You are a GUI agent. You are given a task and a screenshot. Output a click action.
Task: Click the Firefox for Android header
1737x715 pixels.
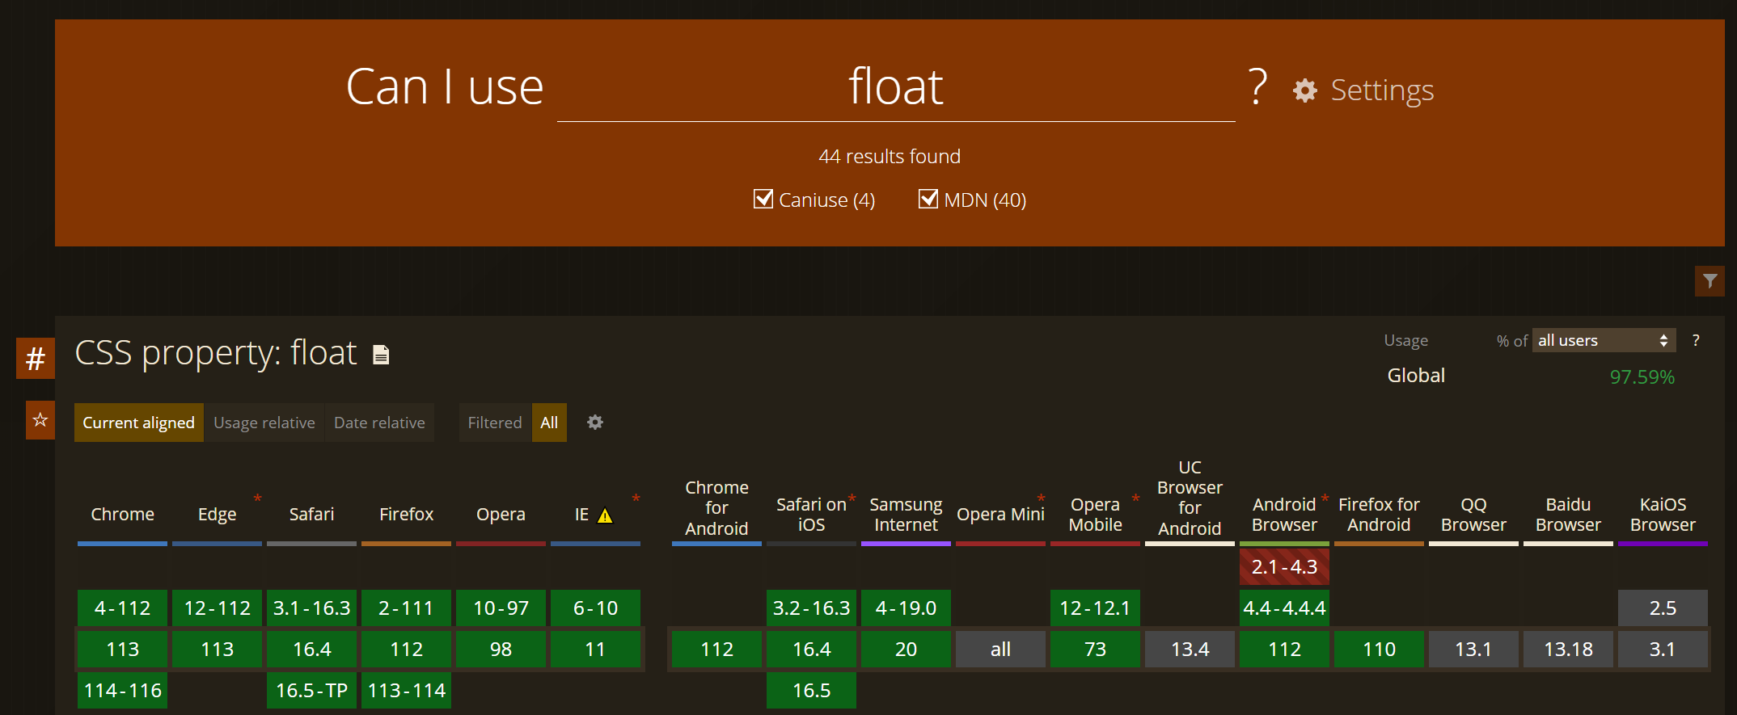click(x=1380, y=515)
